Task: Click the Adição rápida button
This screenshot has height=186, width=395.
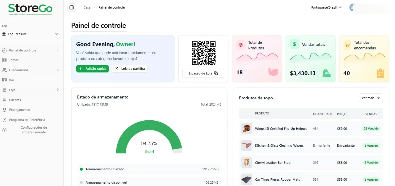Action: [93, 69]
